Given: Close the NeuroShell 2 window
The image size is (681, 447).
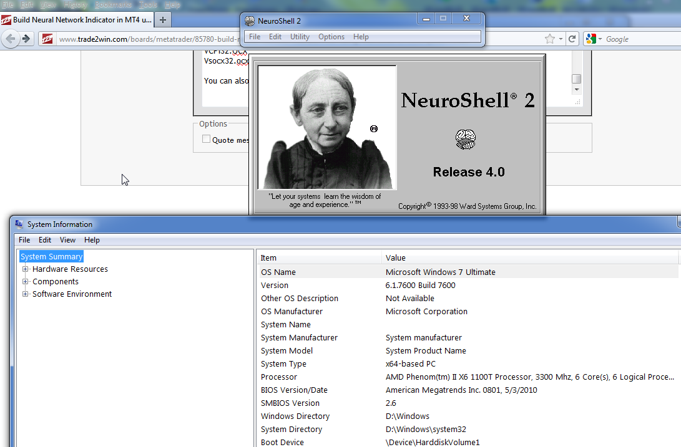Looking at the screenshot, I should tap(466, 19).
